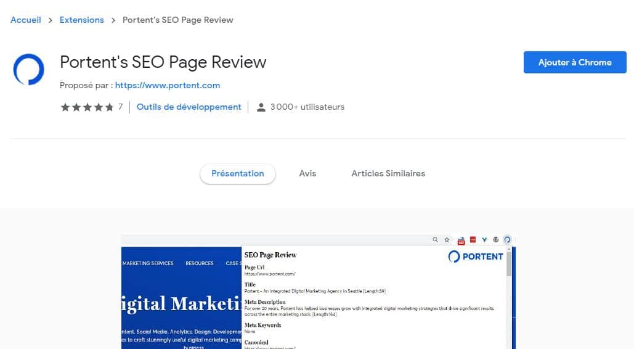634x349 pixels.
Task: Click the blue V extension icon in the screenshot
Action: click(484, 240)
